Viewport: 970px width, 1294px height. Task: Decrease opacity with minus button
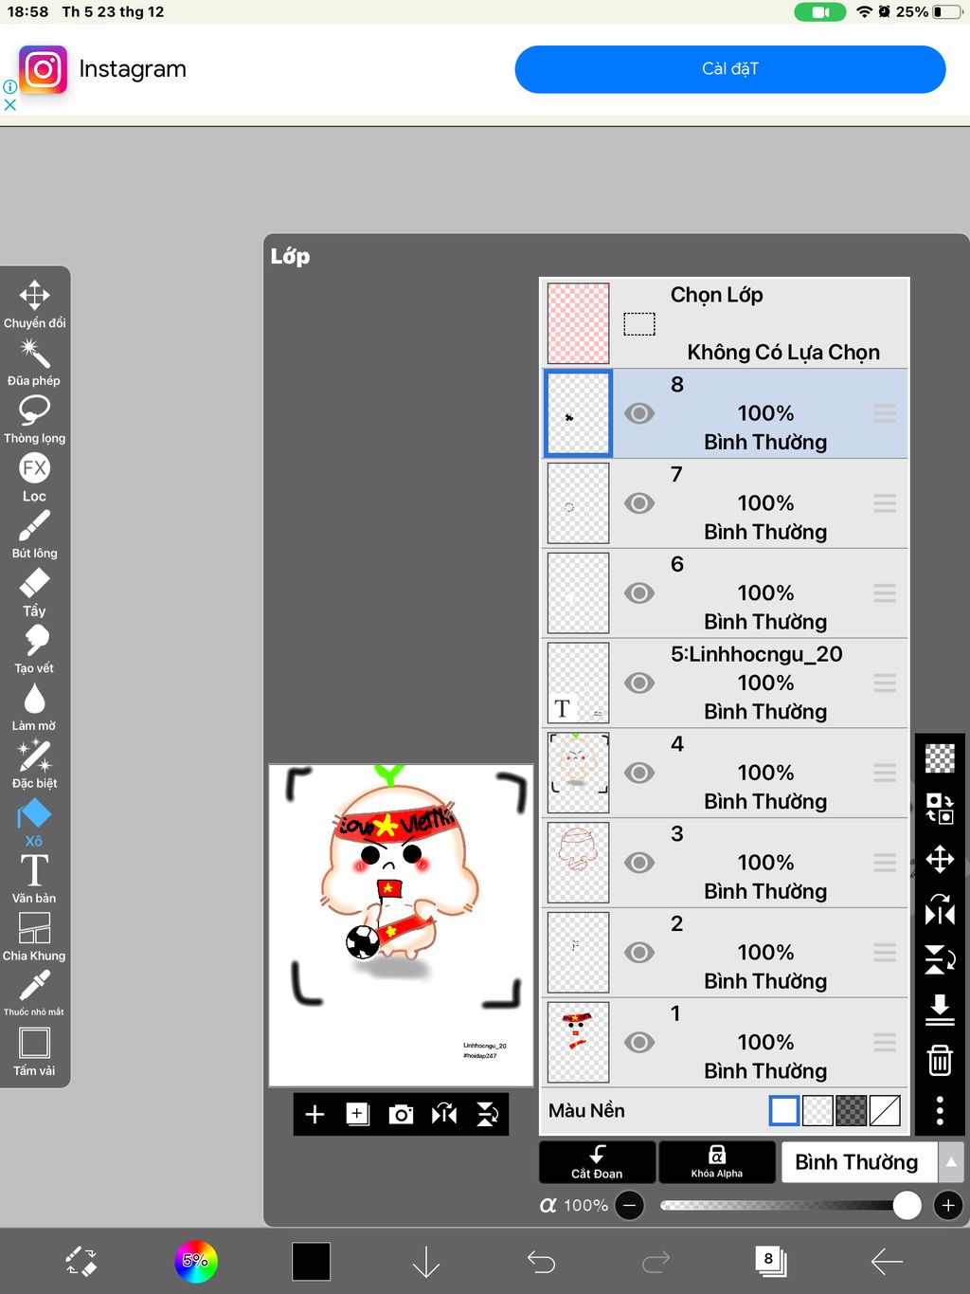pos(630,1205)
